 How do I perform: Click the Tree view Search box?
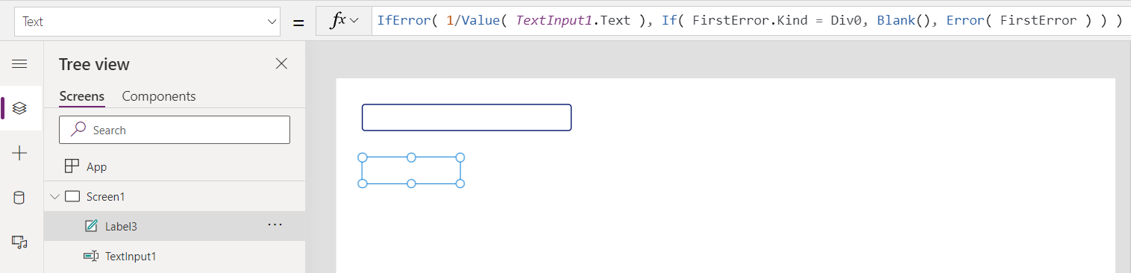point(175,130)
